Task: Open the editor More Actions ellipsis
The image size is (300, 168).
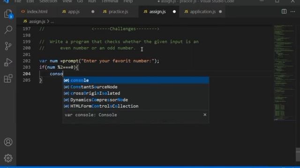Action: tap(292, 12)
